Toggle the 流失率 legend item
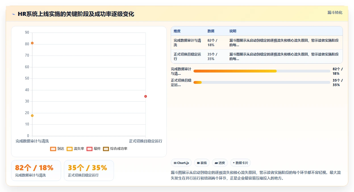354x192 pixels. pos(75,149)
